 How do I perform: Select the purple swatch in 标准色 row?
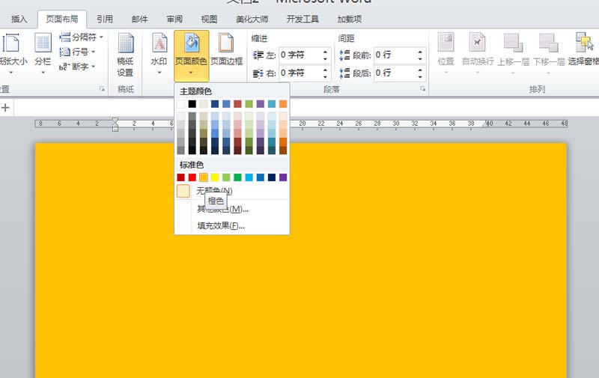[283, 177]
